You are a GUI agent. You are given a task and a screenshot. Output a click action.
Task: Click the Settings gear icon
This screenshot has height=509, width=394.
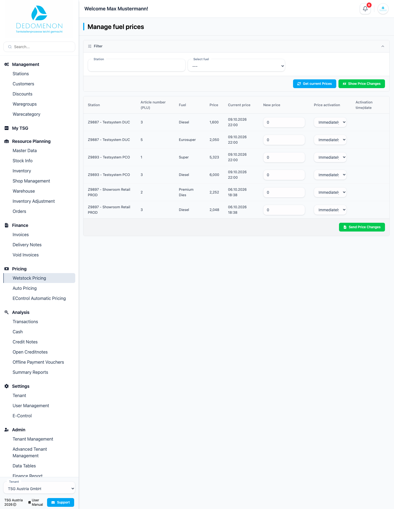click(x=7, y=386)
